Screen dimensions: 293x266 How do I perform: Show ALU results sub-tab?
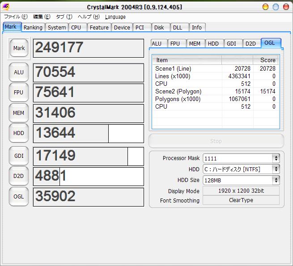(158, 43)
